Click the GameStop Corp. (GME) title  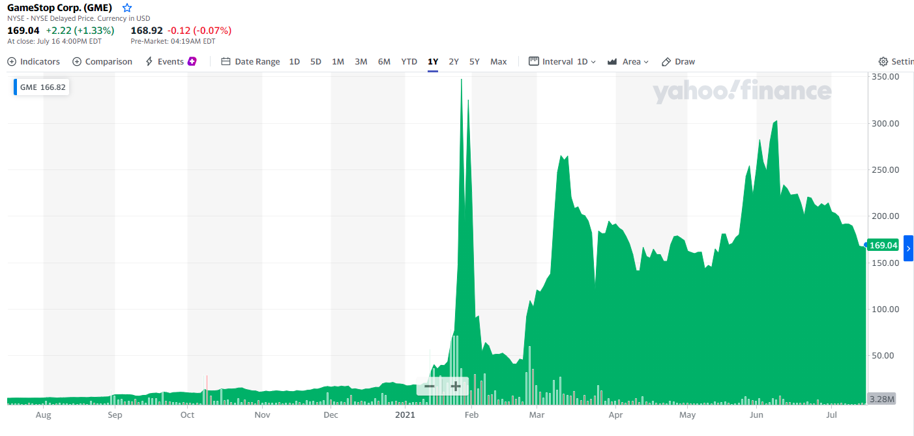point(59,8)
